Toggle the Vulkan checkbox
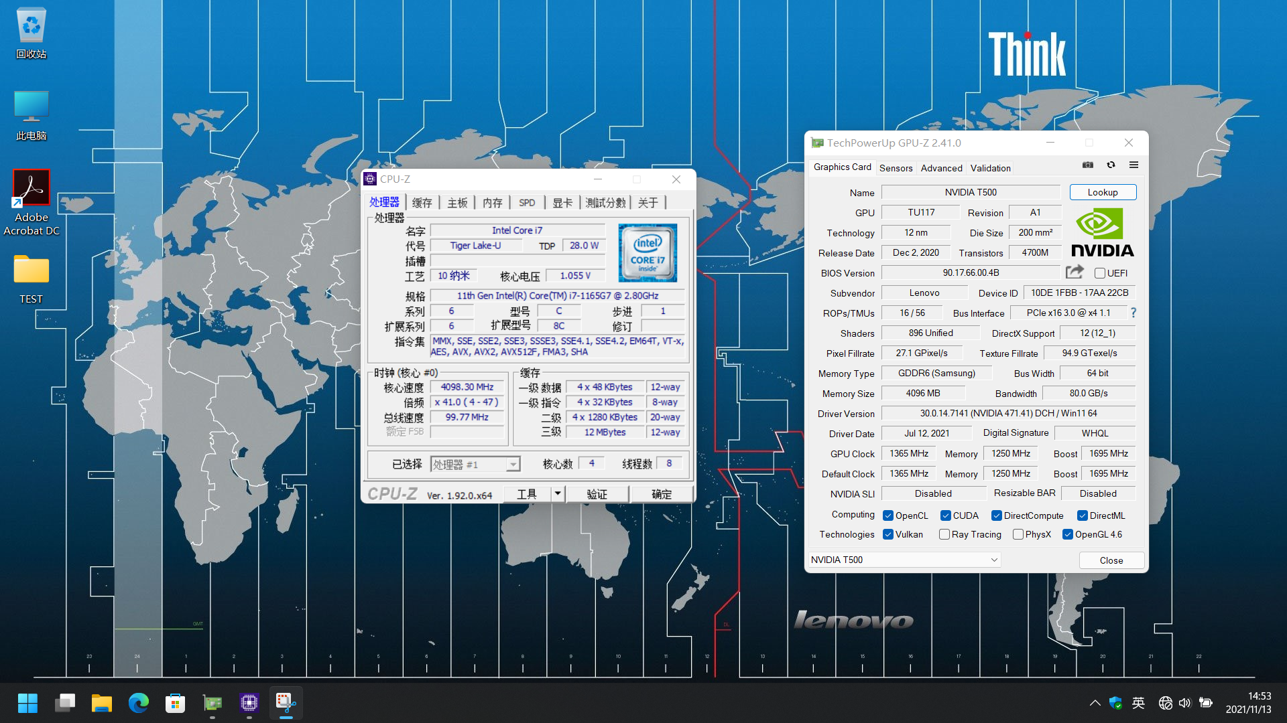This screenshot has height=723, width=1287. [888, 534]
